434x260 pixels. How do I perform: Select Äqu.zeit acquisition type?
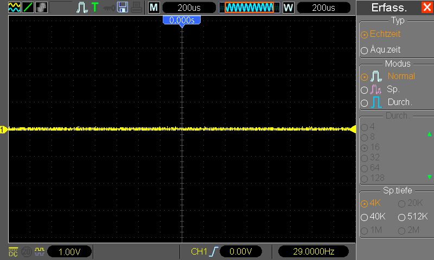click(381, 50)
